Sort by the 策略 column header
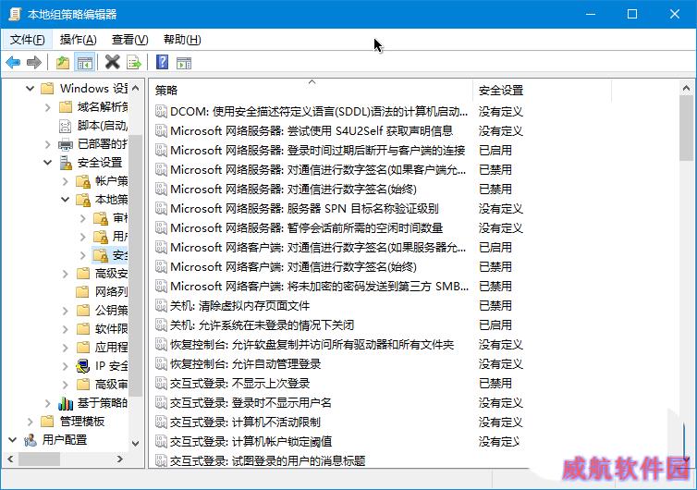The height and width of the screenshot is (490, 697). [x=310, y=90]
